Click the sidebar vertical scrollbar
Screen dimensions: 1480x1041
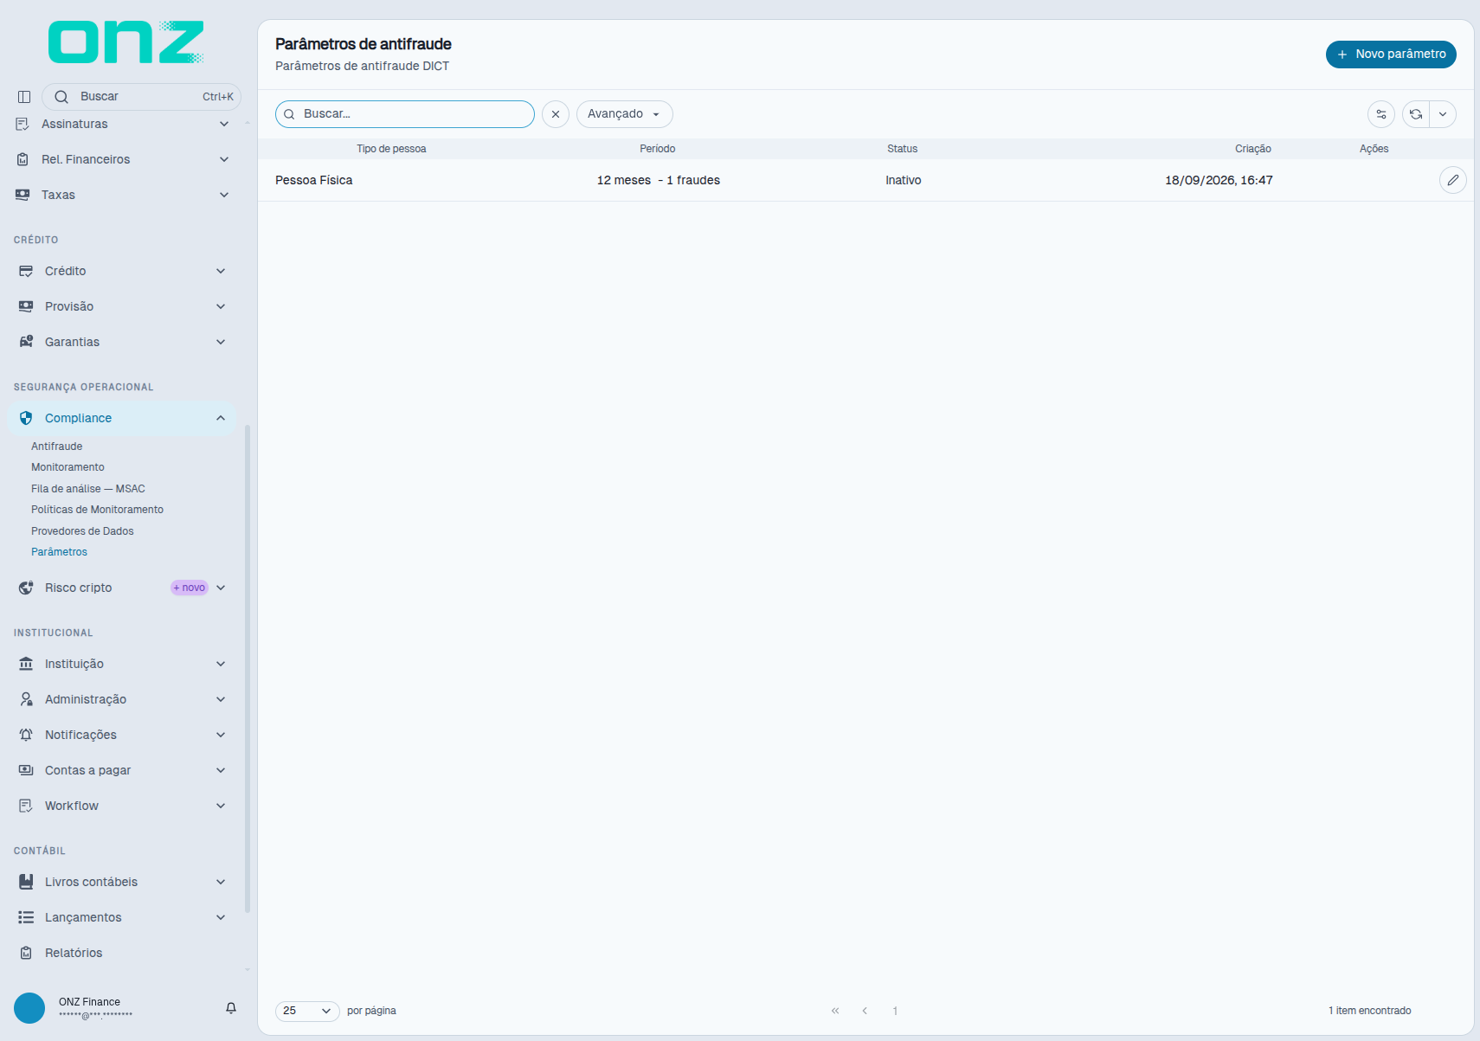[248, 668]
